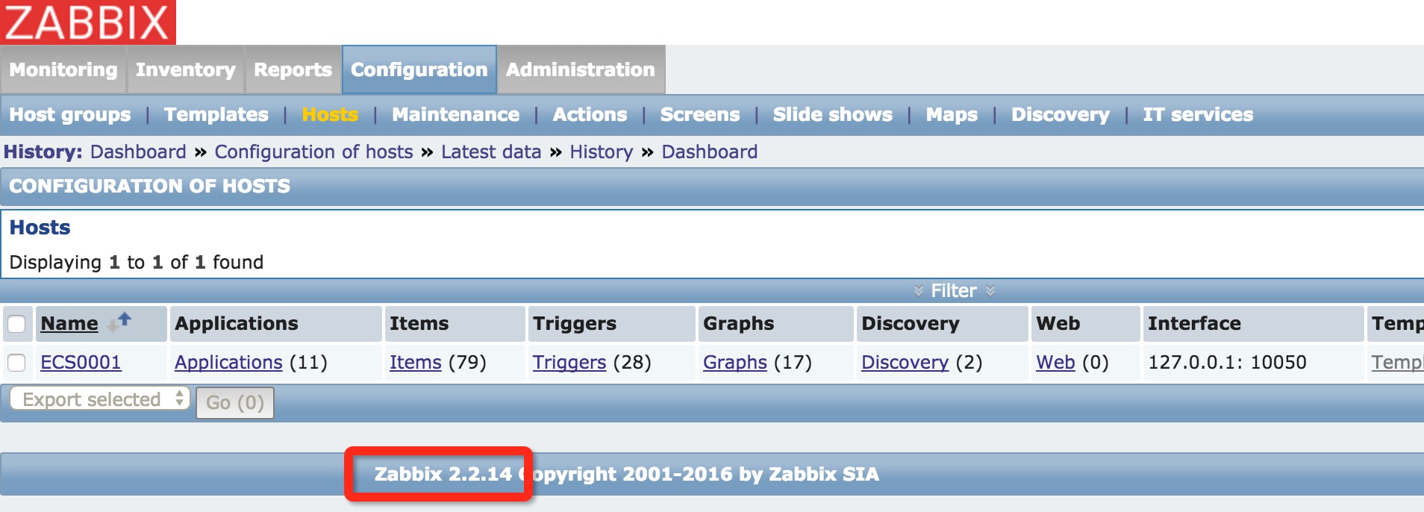Sort hosts by Name arrow icon
This screenshot has height=512, width=1424.
[119, 322]
